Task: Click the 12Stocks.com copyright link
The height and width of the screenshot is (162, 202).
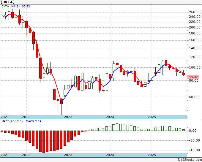Action: [190, 160]
